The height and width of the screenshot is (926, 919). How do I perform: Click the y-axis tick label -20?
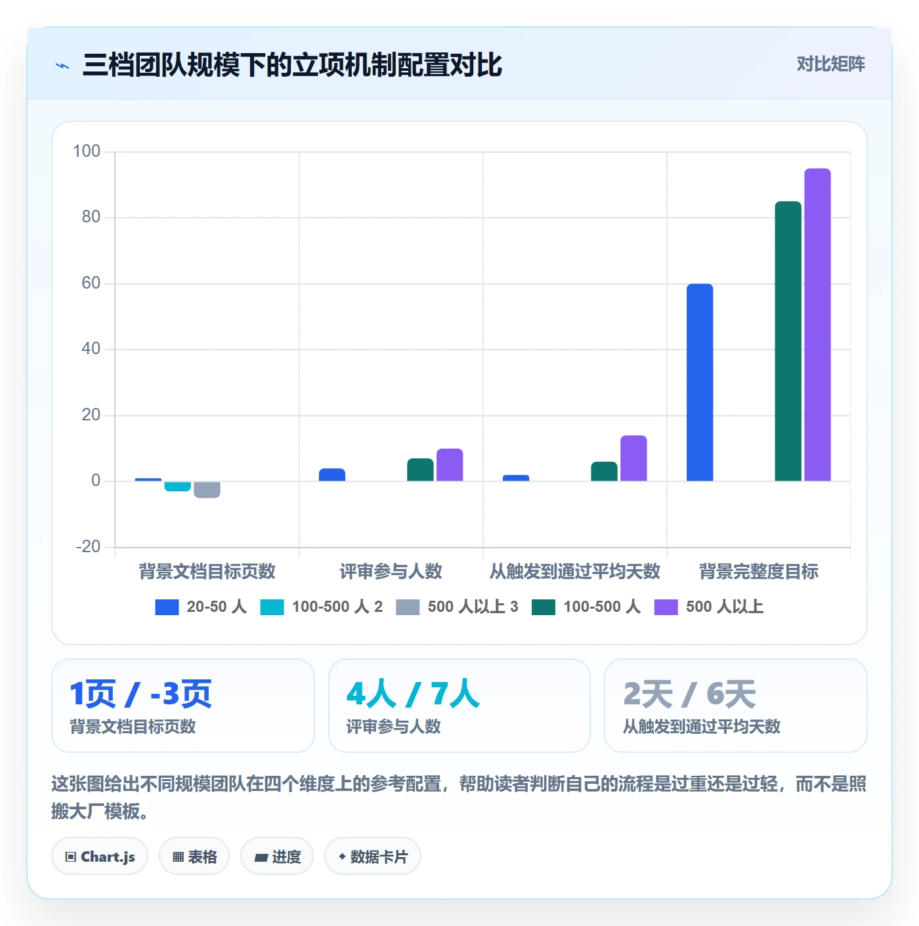[88, 547]
